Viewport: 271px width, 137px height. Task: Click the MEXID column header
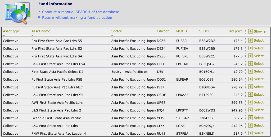(x=182, y=31)
